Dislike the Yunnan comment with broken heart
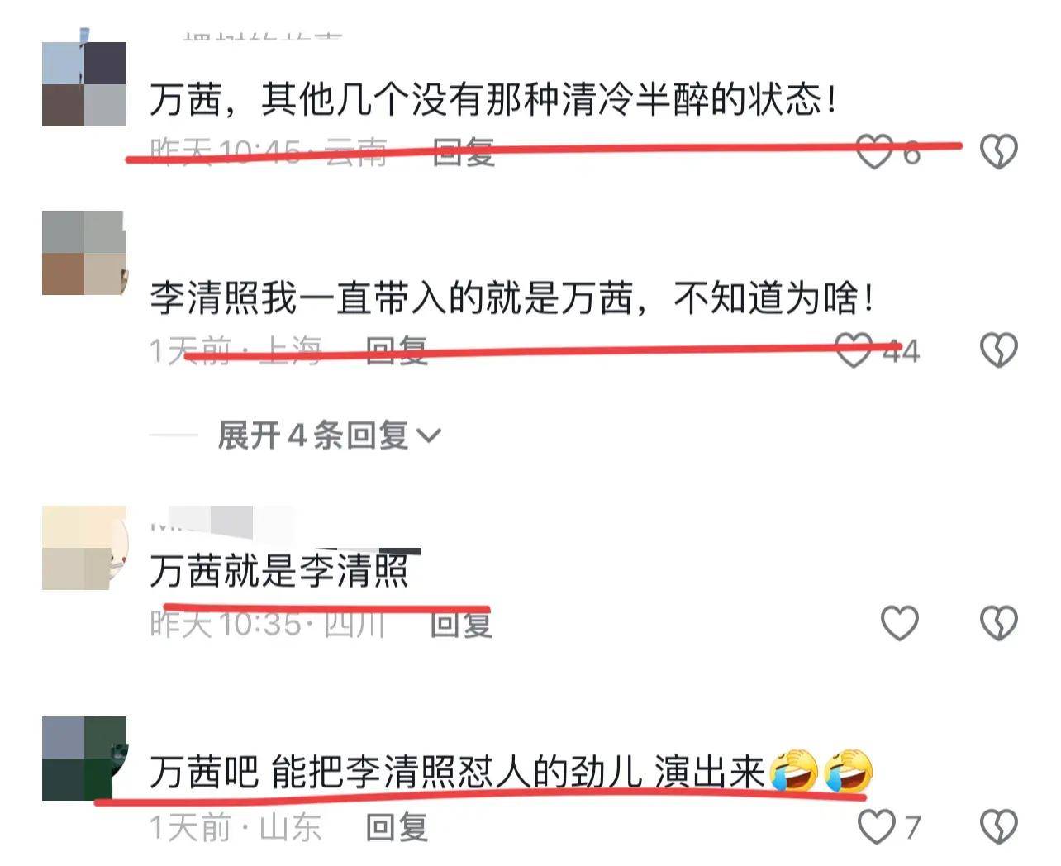 (x=998, y=152)
